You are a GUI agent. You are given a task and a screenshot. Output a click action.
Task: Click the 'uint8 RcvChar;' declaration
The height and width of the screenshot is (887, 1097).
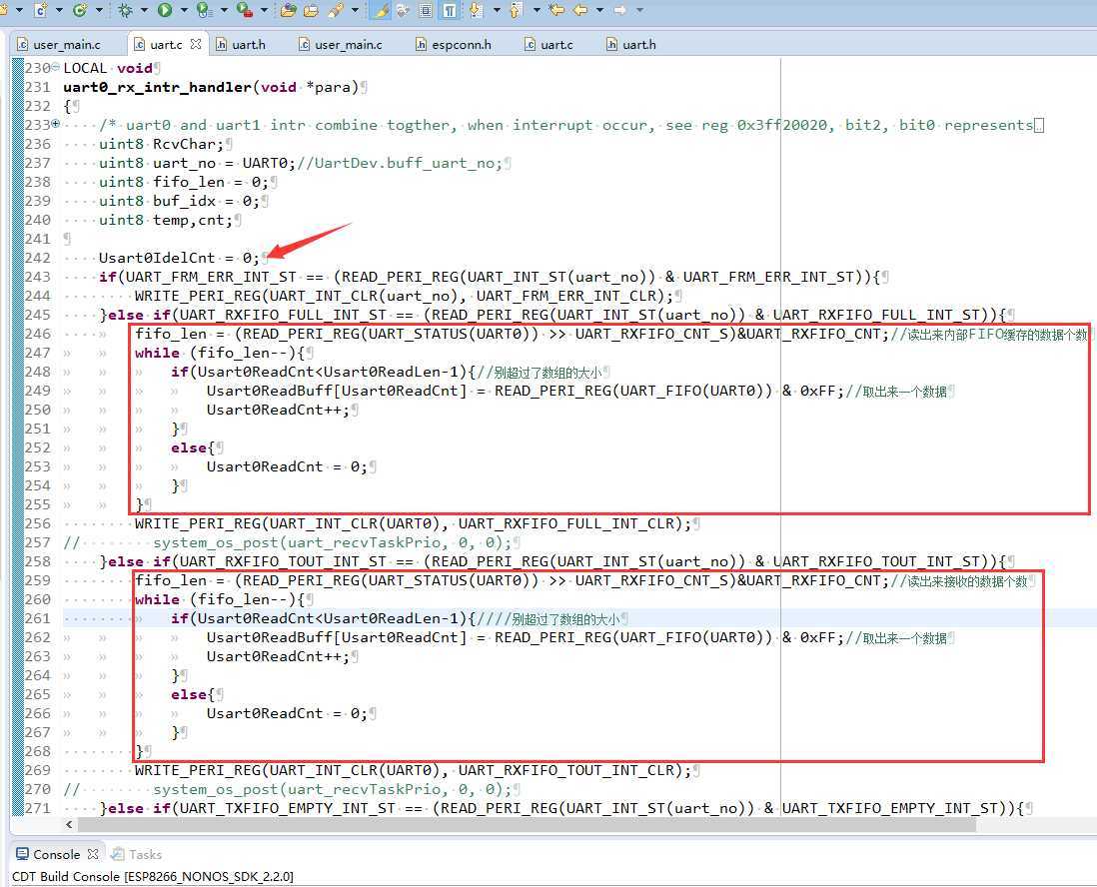pyautogui.click(x=161, y=144)
